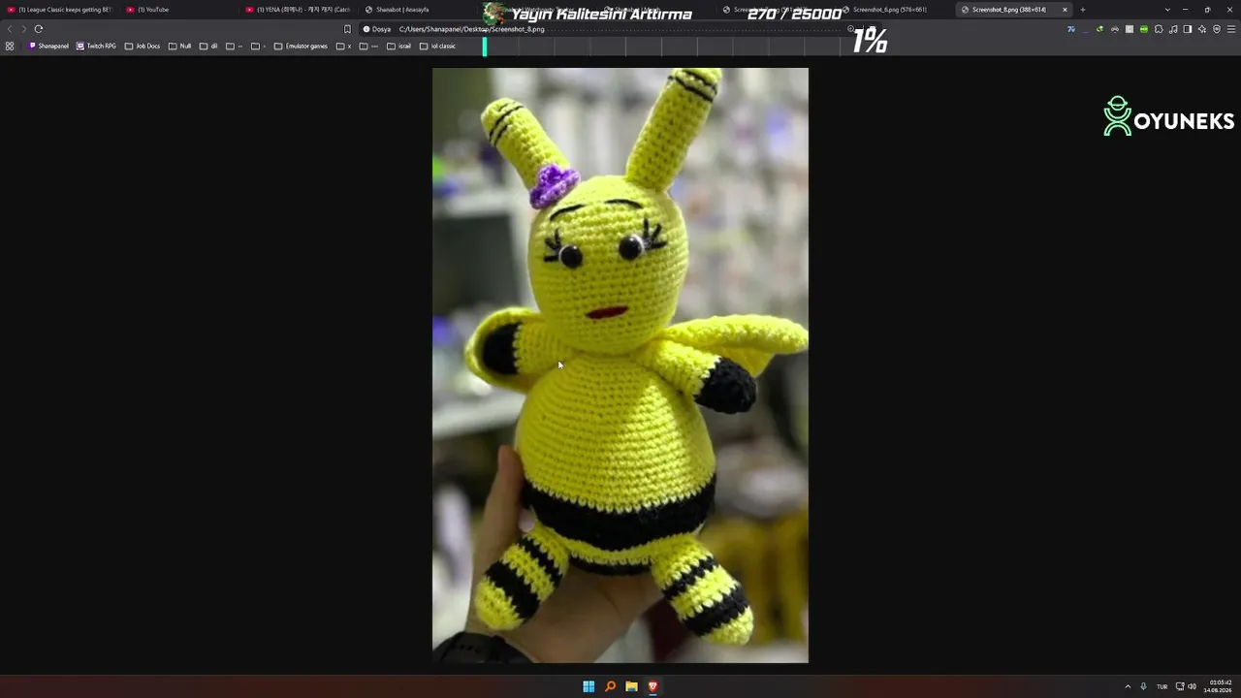Open the apps grid icon in bookmarks bar
1241x698 pixels.
click(10, 46)
